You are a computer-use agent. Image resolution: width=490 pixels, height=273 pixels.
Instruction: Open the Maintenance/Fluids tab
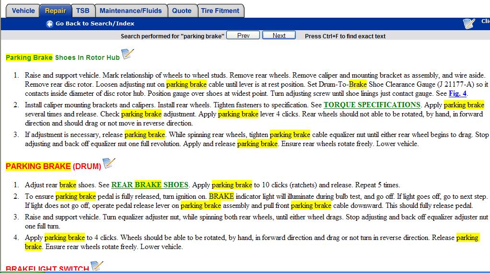130,11
